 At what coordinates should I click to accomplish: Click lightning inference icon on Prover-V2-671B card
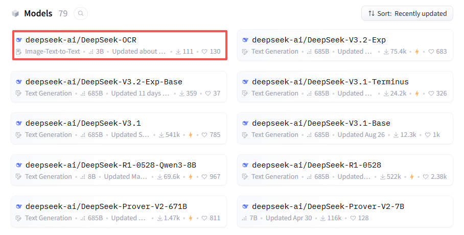(x=191, y=218)
